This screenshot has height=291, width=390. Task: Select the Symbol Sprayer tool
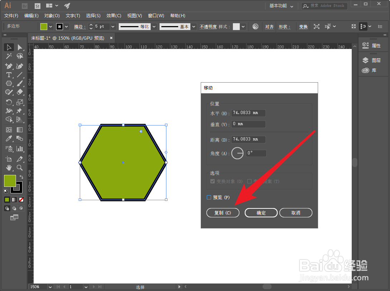click(9, 149)
